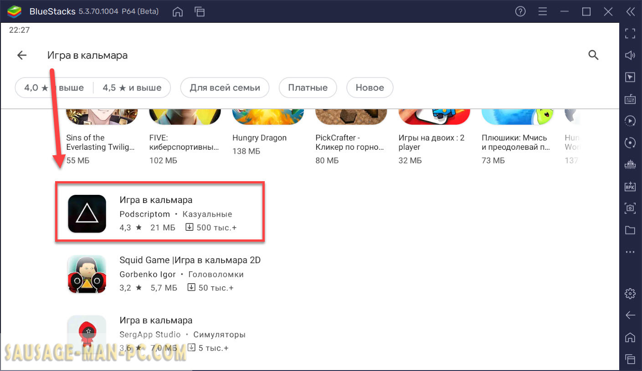
Task: Click the memory chip icon in sidebar
Action: [x=630, y=164]
